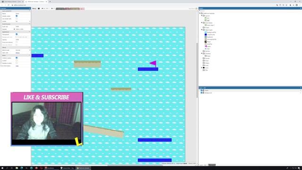Select the Sounds folder
This screenshot has width=302, height=170.
(207, 58)
